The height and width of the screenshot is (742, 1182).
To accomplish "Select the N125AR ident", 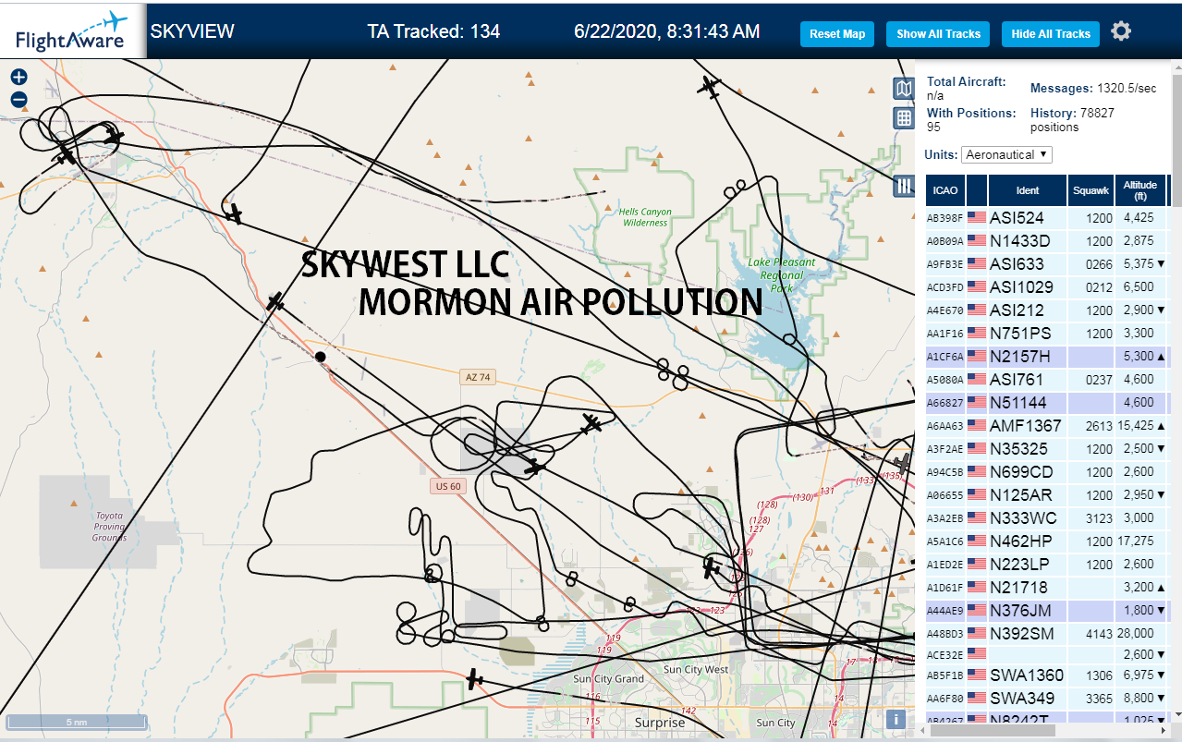I will [x=1020, y=495].
